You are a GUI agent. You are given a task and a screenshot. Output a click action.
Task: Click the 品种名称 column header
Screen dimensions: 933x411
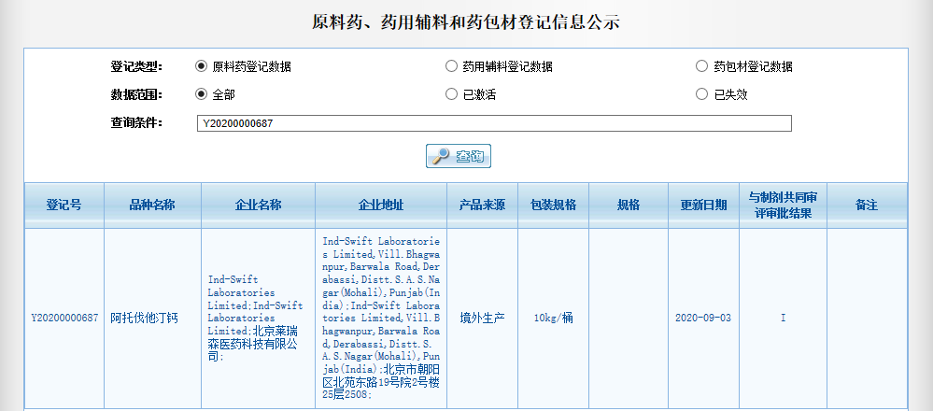coord(152,205)
